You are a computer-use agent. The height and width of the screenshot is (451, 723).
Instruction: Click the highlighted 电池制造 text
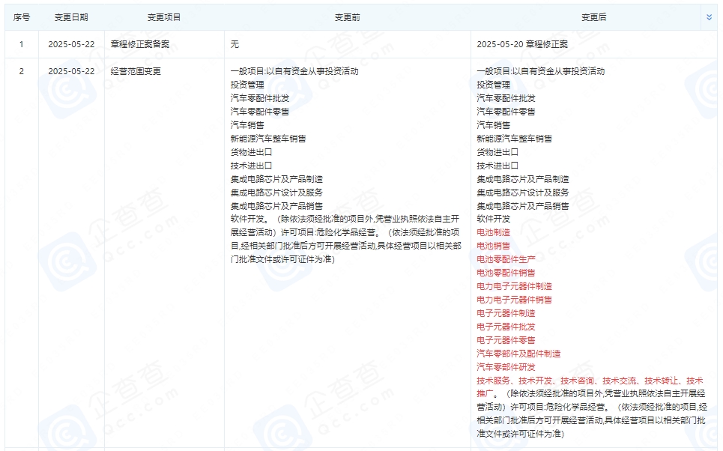click(493, 232)
